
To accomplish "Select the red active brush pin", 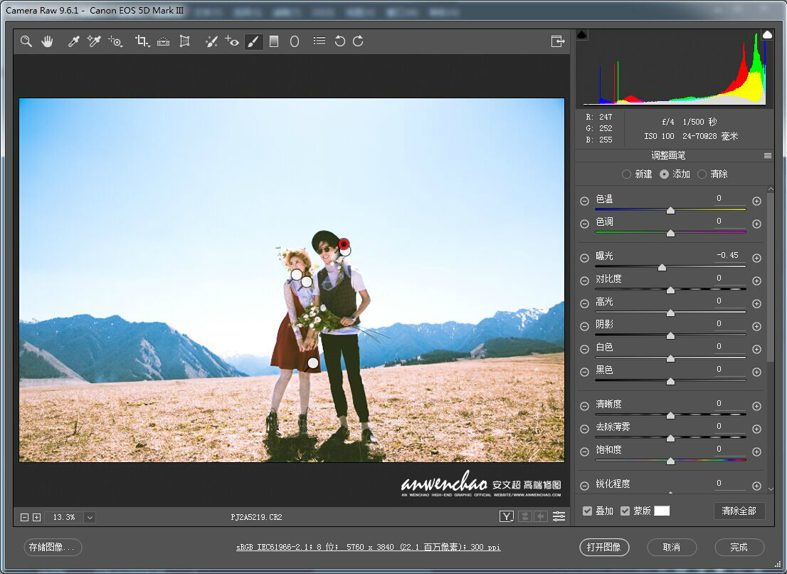I will (344, 244).
